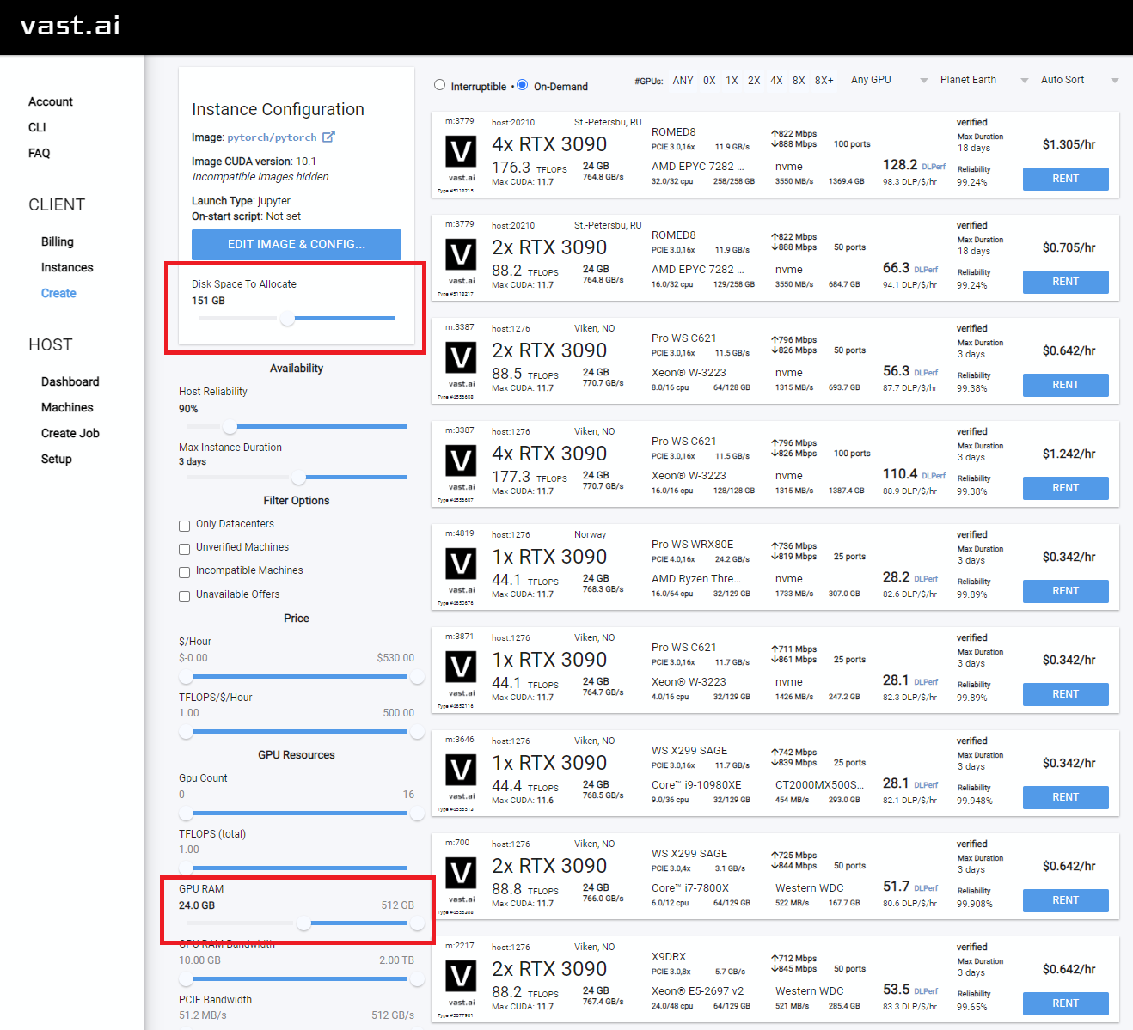
Task: Rent the 4x RTX 3090 at $1.305/hr
Action: (x=1066, y=179)
